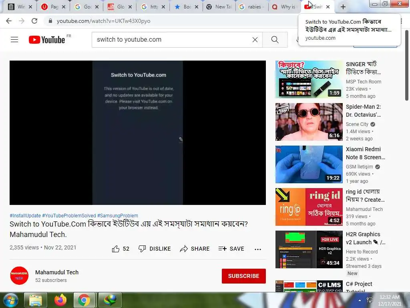Click the network tray icon

(370, 300)
